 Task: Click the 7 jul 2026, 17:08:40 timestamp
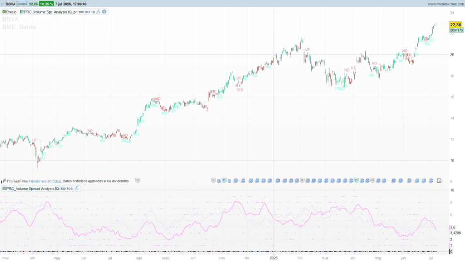click(x=71, y=4)
